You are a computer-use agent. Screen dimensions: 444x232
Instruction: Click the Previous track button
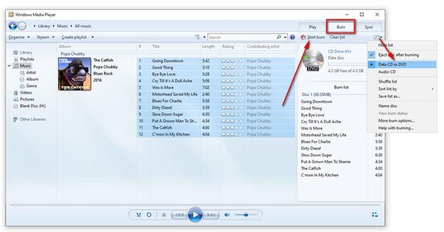pos(180,215)
